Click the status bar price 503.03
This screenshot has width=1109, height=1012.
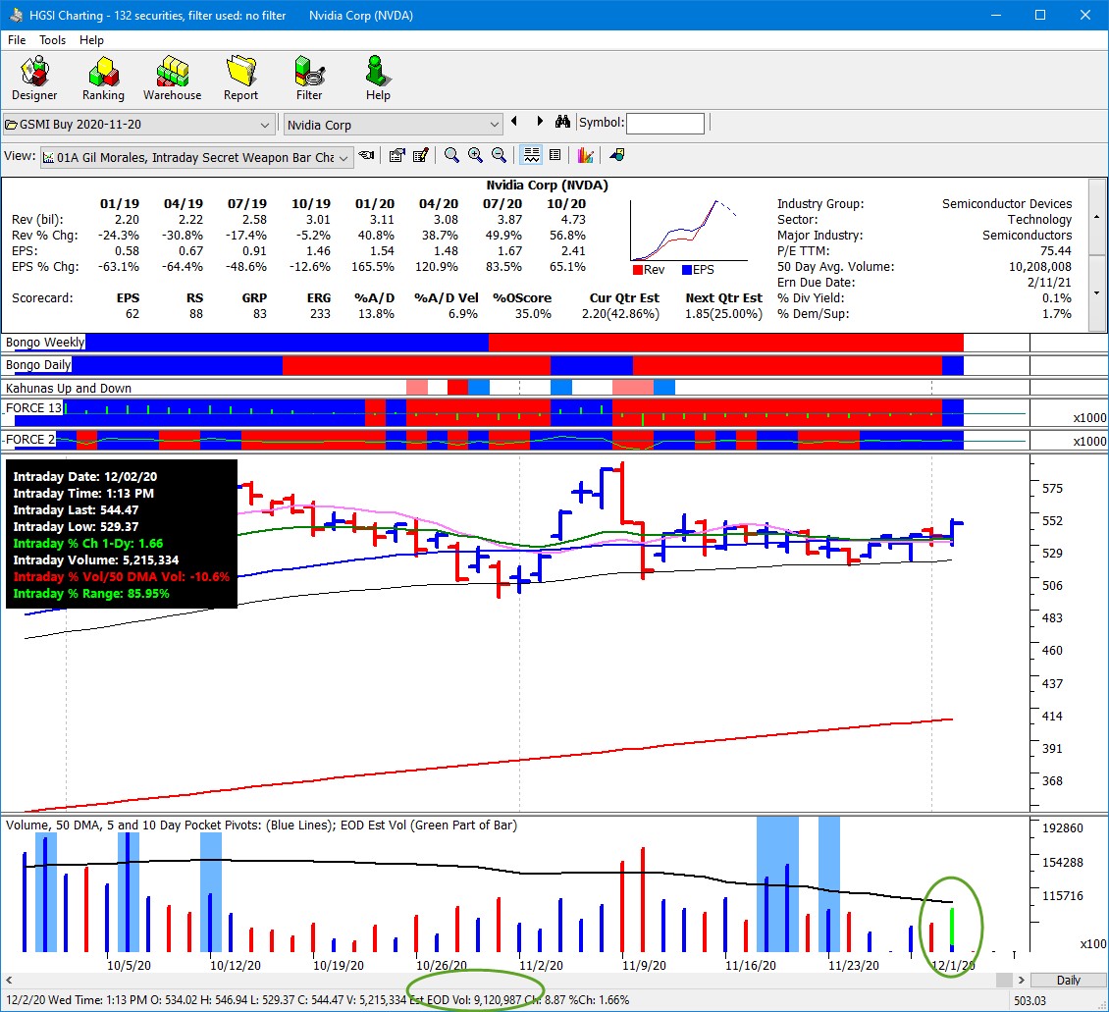(x=1030, y=1000)
